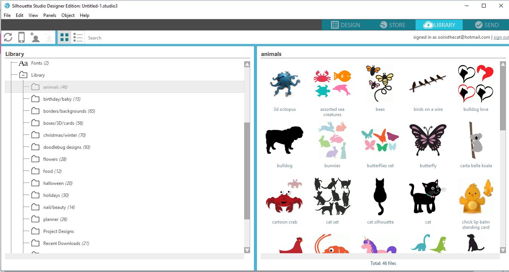This screenshot has height=272, width=509.
Task: Click the animals pane scroll-up arrow
Action: click(x=503, y=64)
